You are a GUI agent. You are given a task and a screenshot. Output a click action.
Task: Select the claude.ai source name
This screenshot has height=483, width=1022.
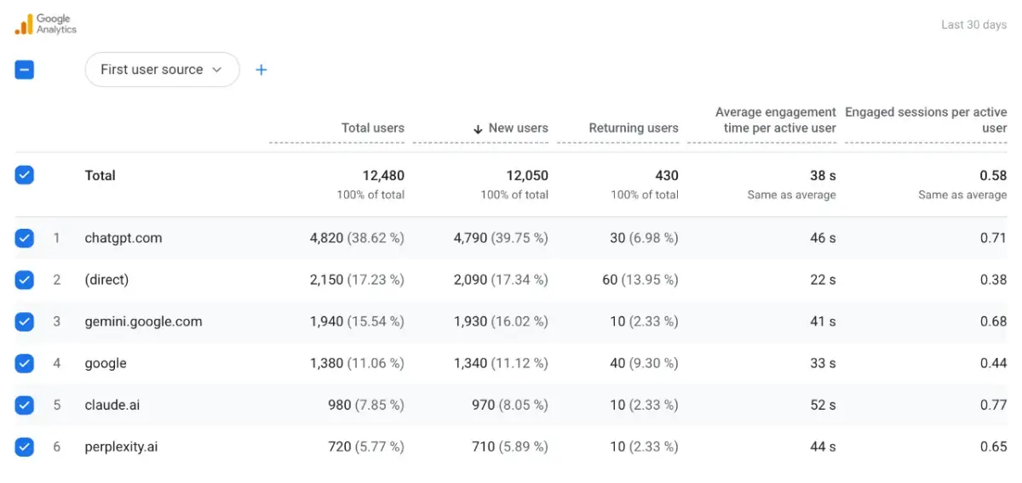click(112, 405)
